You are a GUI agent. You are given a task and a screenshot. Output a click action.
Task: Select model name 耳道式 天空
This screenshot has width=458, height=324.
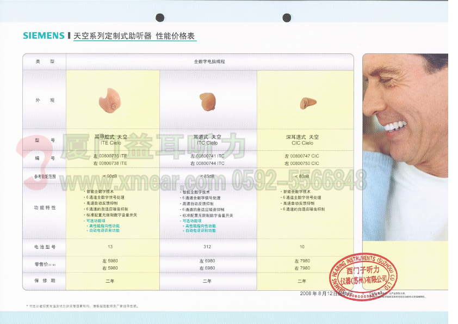coord(207,137)
